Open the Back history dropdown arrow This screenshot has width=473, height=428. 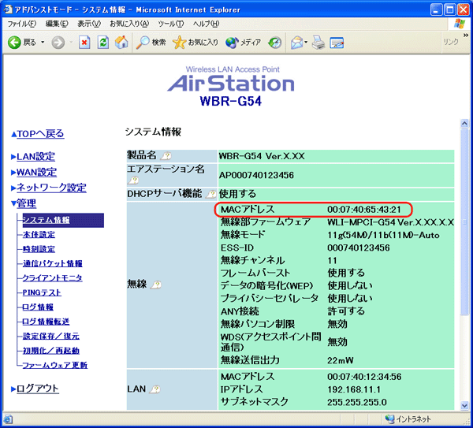(43, 43)
